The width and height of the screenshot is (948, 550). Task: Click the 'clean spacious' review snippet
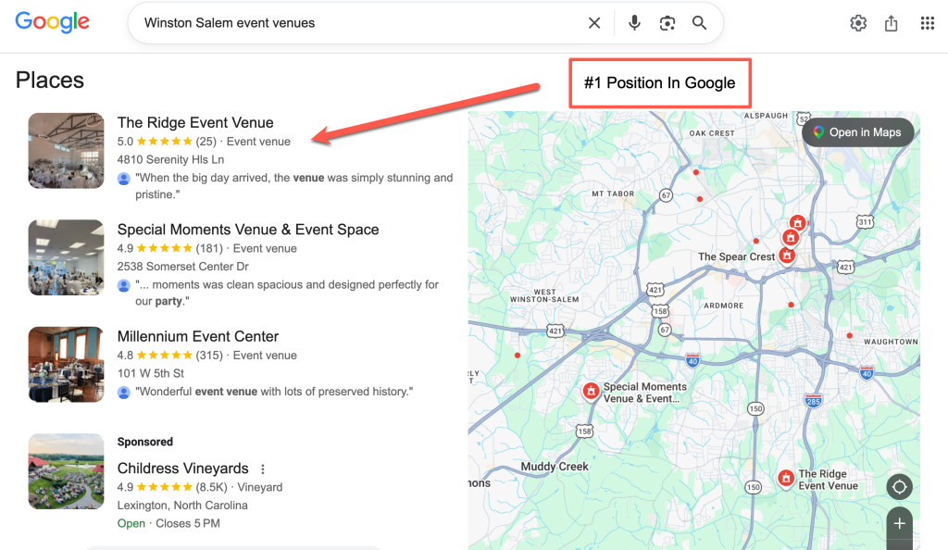[287, 294]
